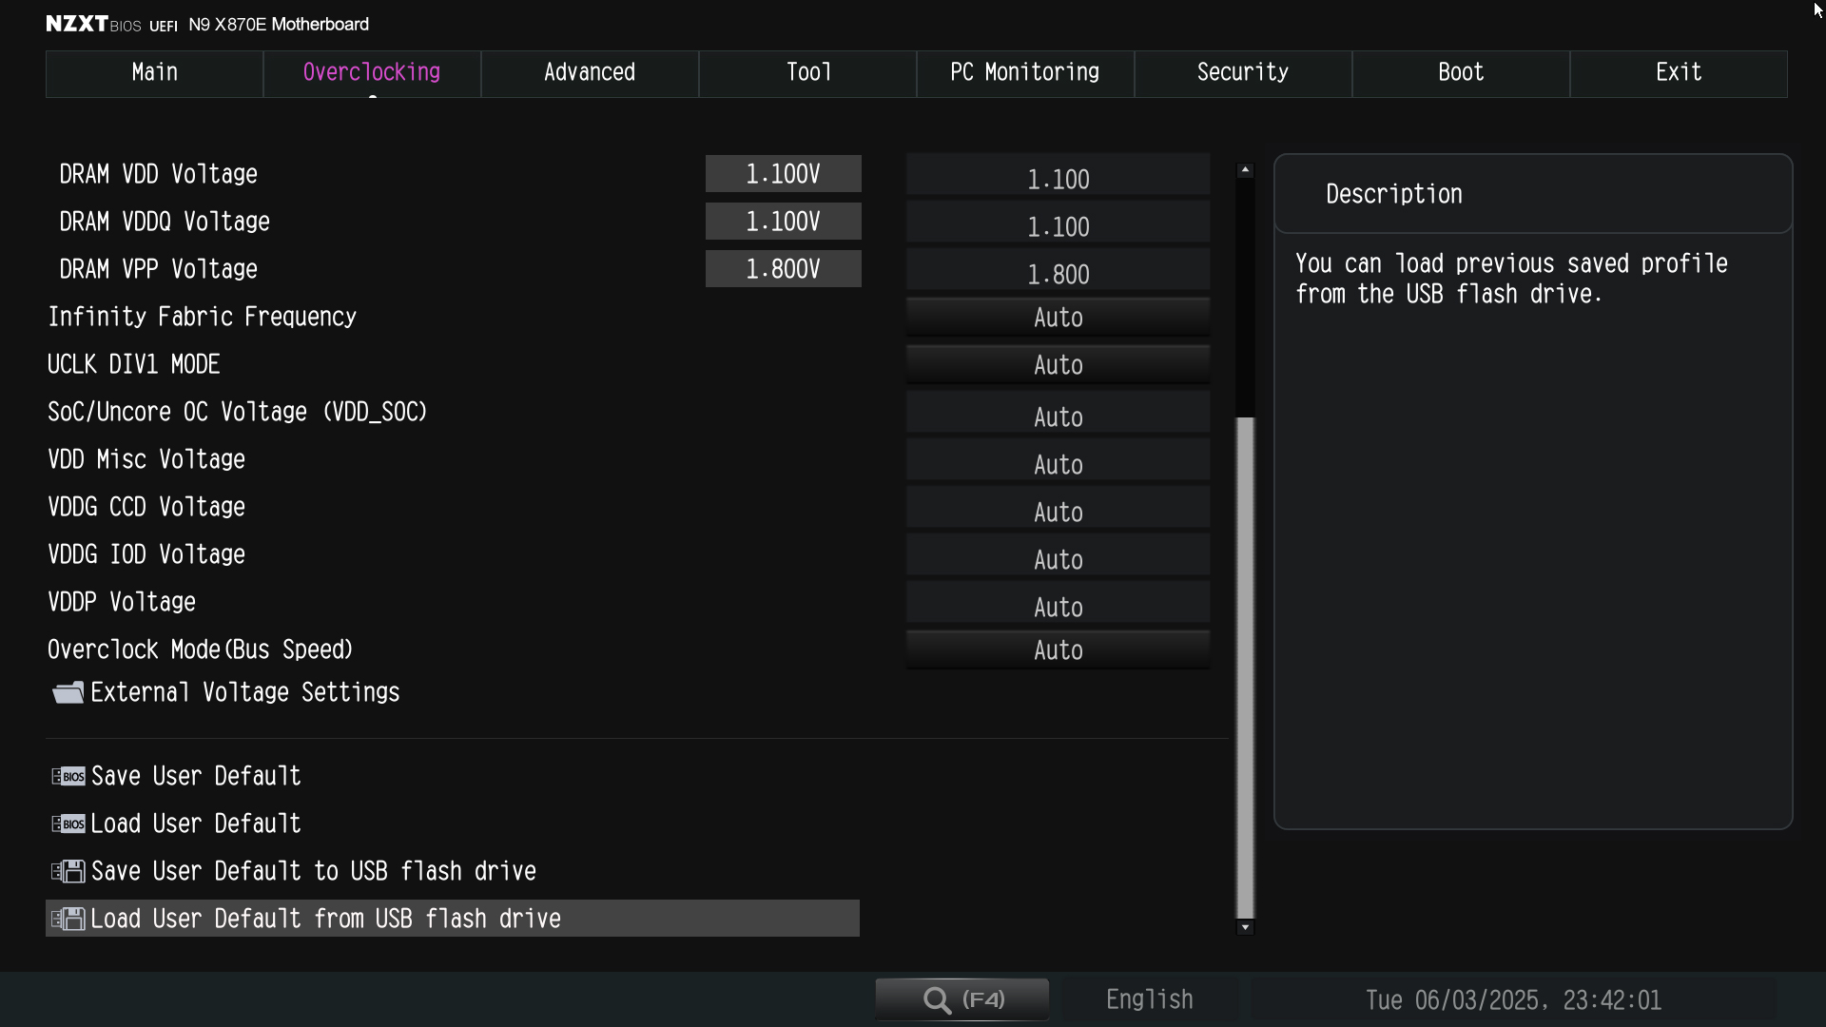Click the vertical scrollbar thumb

pos(1245,666)
